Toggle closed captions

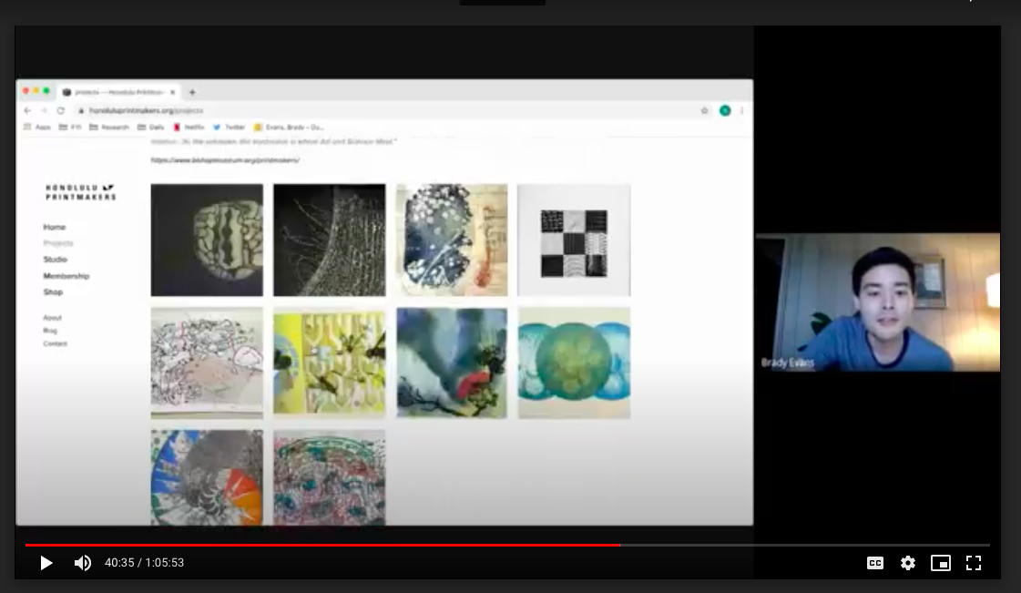coord(875,563)
